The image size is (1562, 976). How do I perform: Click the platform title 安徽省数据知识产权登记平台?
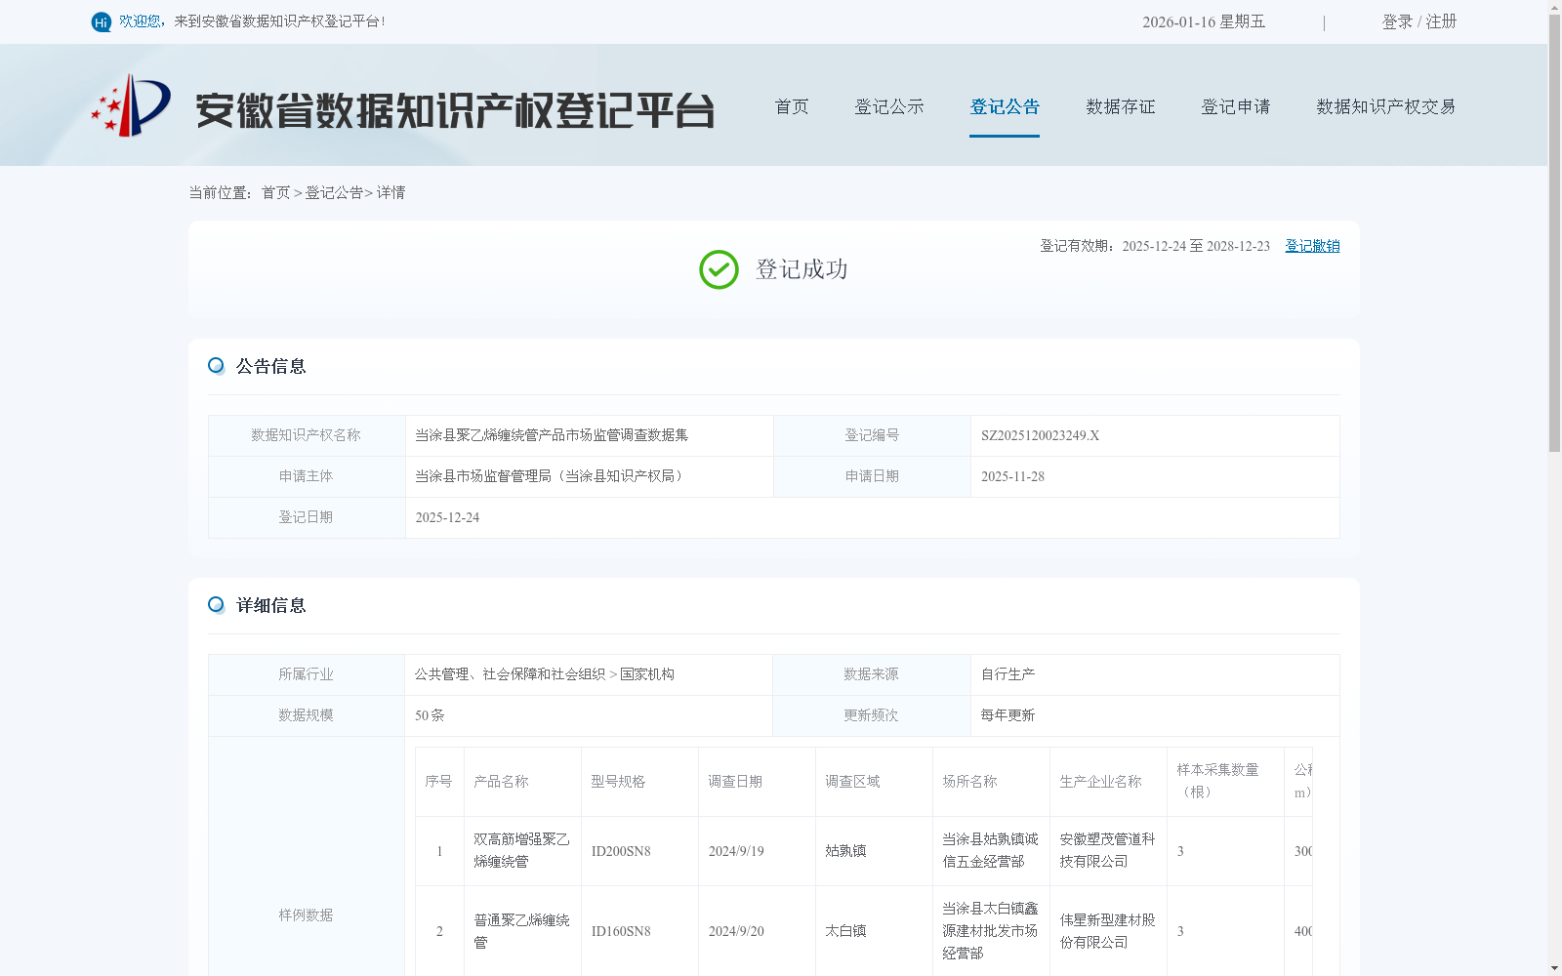coord(455,110)
